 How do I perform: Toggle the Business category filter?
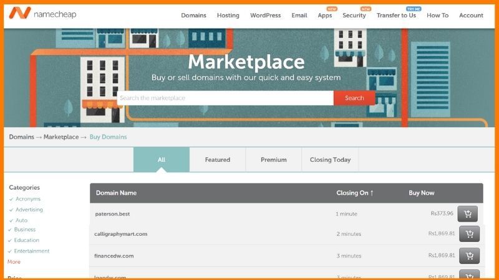tap(22, 229)
